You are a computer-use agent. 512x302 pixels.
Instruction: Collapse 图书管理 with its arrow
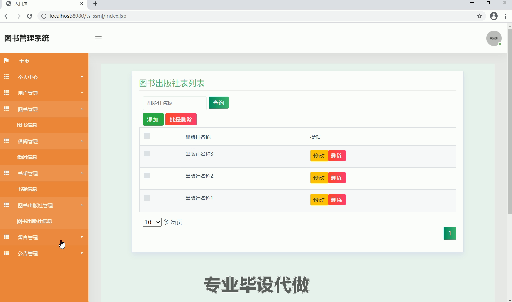(82, 109)
